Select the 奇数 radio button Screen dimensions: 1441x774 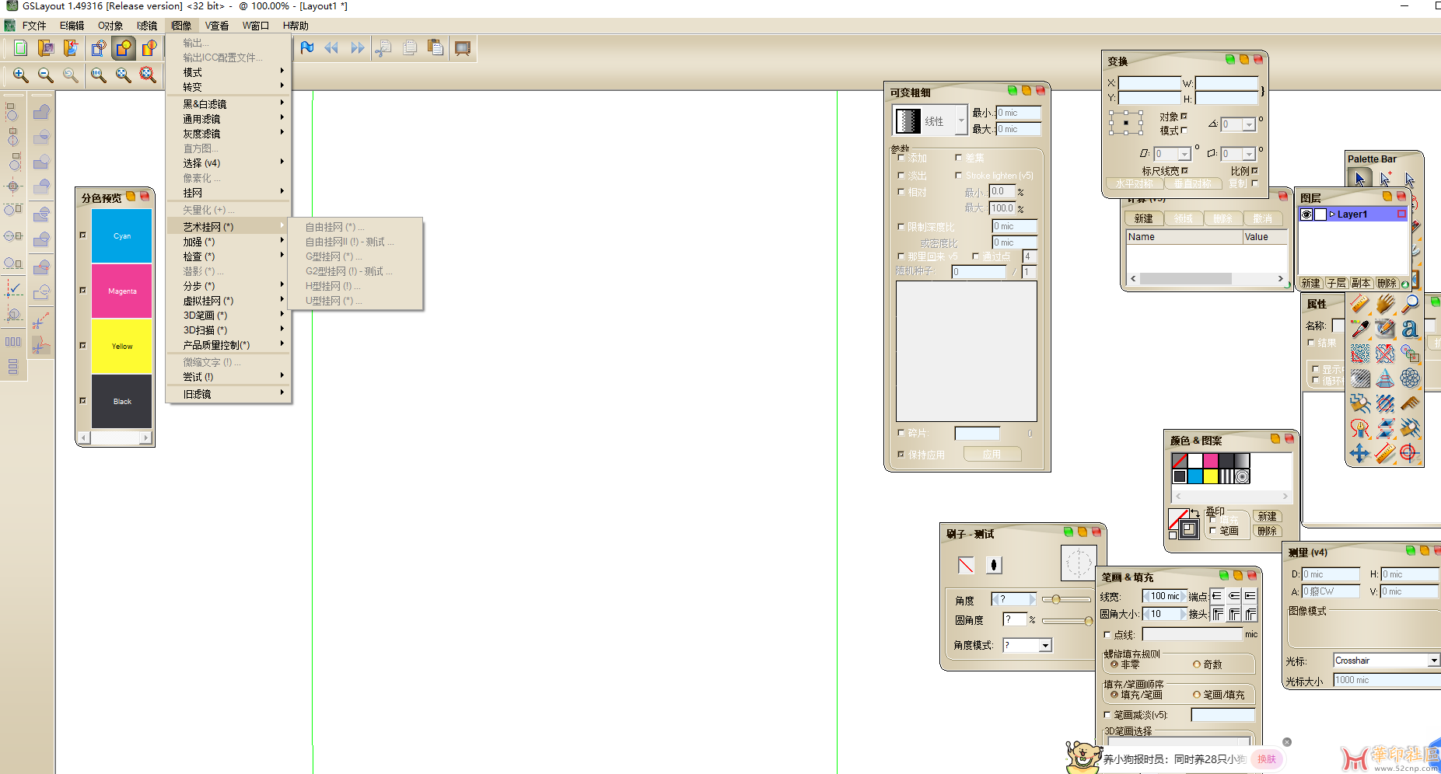tap(1197, 664)
